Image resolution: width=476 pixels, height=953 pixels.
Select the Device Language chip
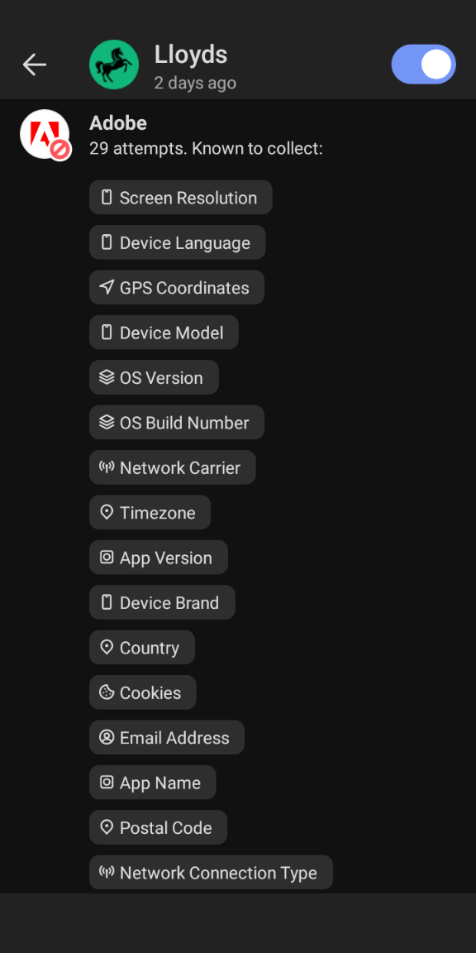click(x=178, y=242)
